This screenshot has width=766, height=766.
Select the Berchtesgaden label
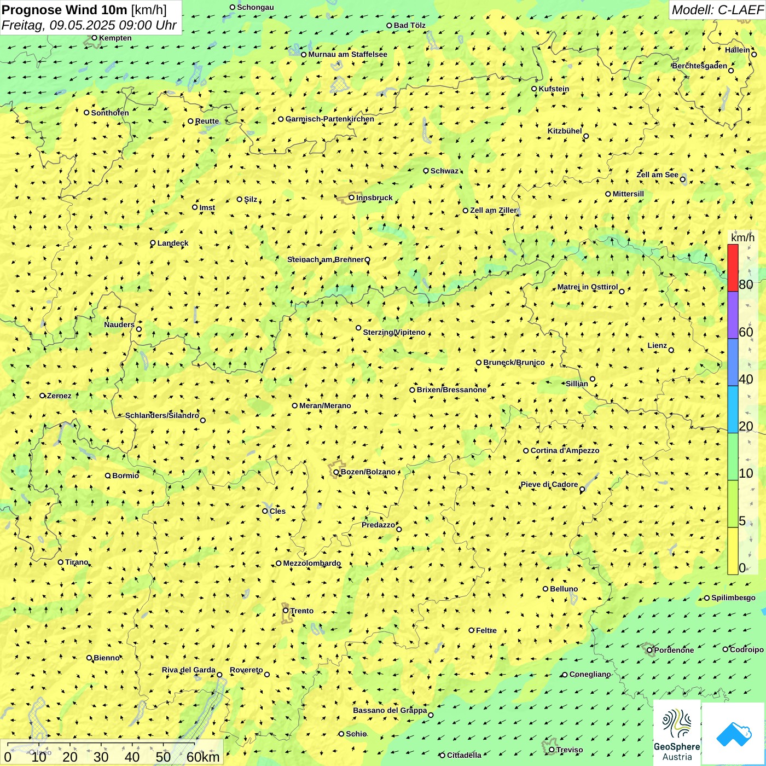(x=699, y=66)
